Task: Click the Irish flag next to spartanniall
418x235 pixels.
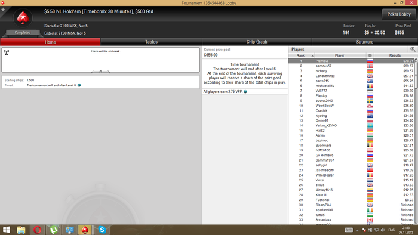Action: pos(370,210)
